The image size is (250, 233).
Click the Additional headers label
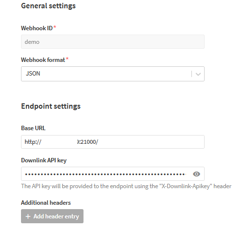tap(46, 203)
